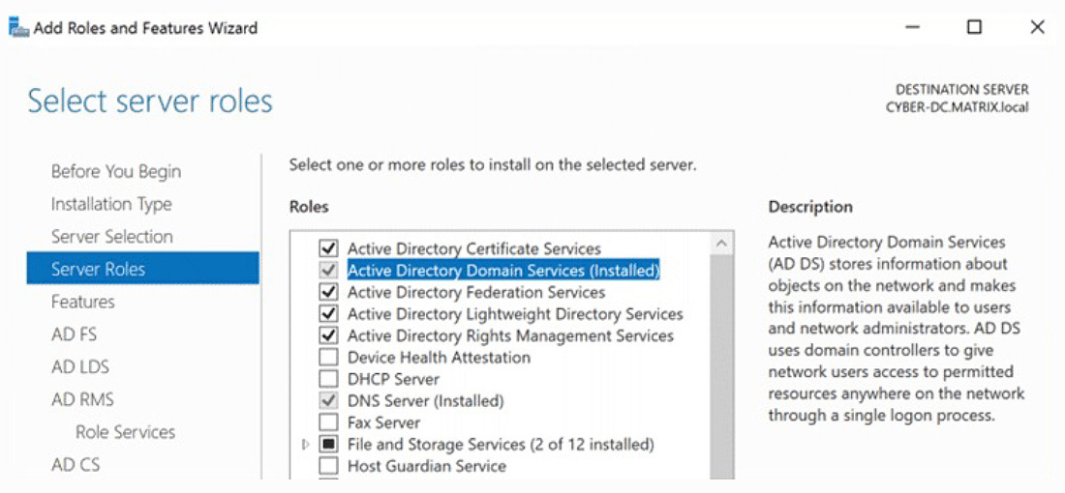Maximize the wizard window

point(974,27)
